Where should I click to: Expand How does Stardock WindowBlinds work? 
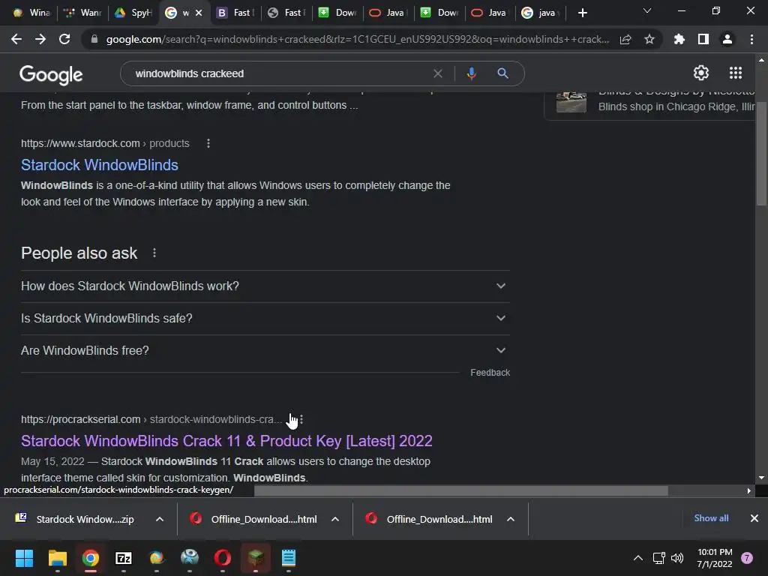point(265,286)
